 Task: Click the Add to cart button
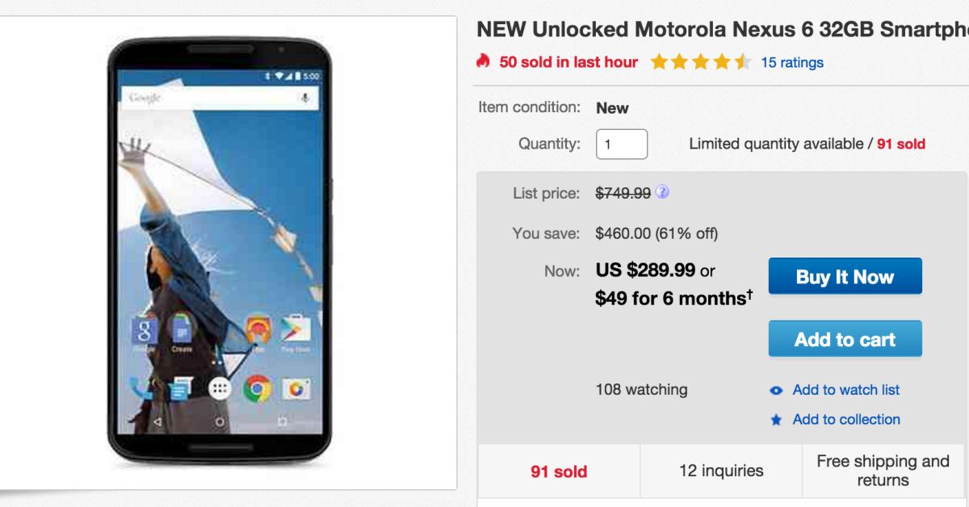pyautogui.click(x=845, y=339)
